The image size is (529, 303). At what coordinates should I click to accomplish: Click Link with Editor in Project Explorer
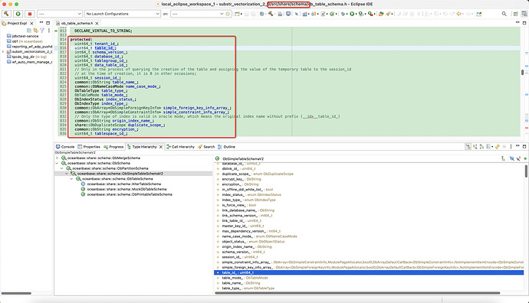pyautogui.click(x=35, y=31)
